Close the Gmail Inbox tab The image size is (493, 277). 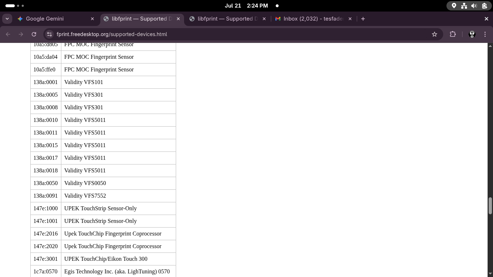click(x=350, y=19)
